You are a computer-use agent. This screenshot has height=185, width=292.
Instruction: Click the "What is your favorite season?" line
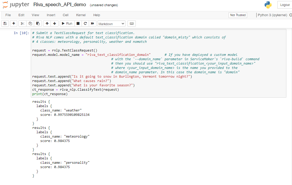click(83, 85)
